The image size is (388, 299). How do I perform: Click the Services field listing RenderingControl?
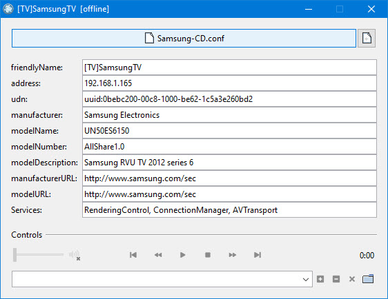pos(229,210)
